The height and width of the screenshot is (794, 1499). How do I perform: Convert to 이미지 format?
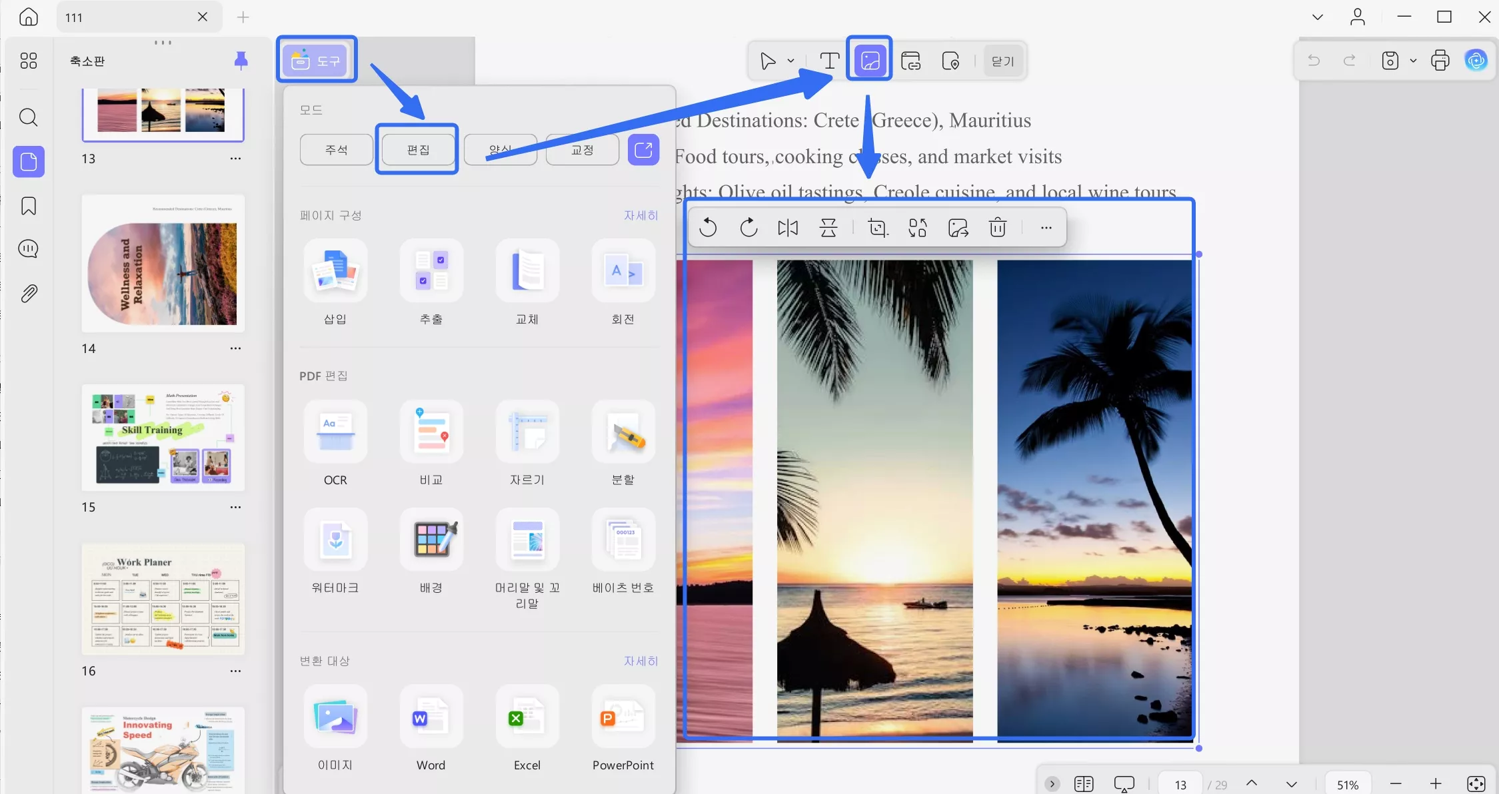point(335,729)
